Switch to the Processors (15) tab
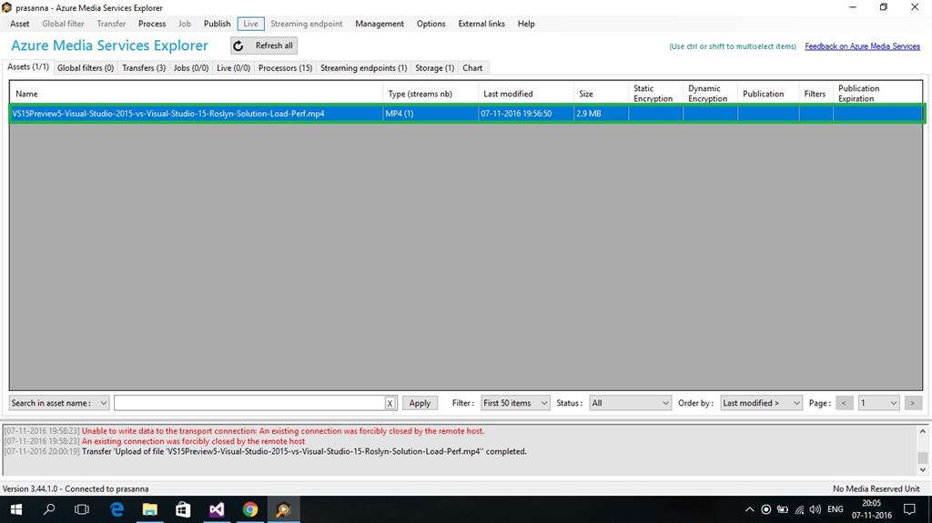The height and width of the screenshot is (523, 932). click(x=285, y=67)
